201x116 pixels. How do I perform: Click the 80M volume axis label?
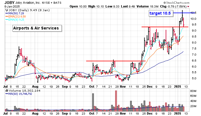click(193, 91)
